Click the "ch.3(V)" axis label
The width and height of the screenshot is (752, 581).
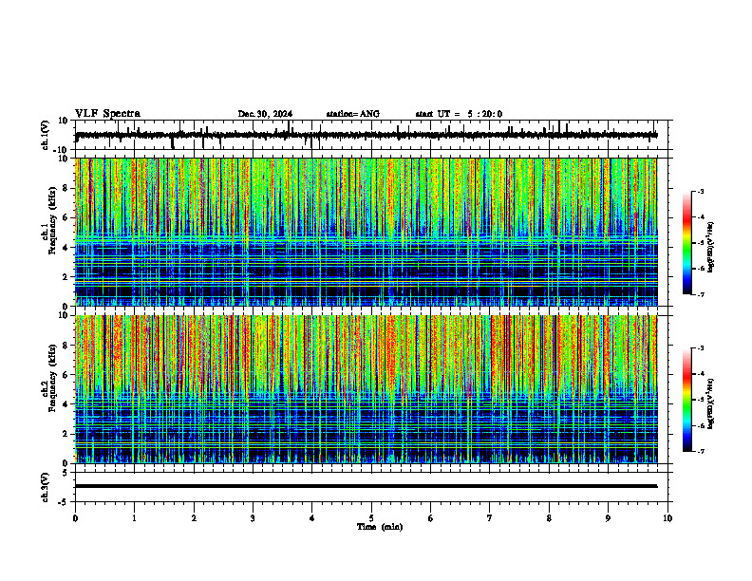pyautogui.click(x=46, y=487)
